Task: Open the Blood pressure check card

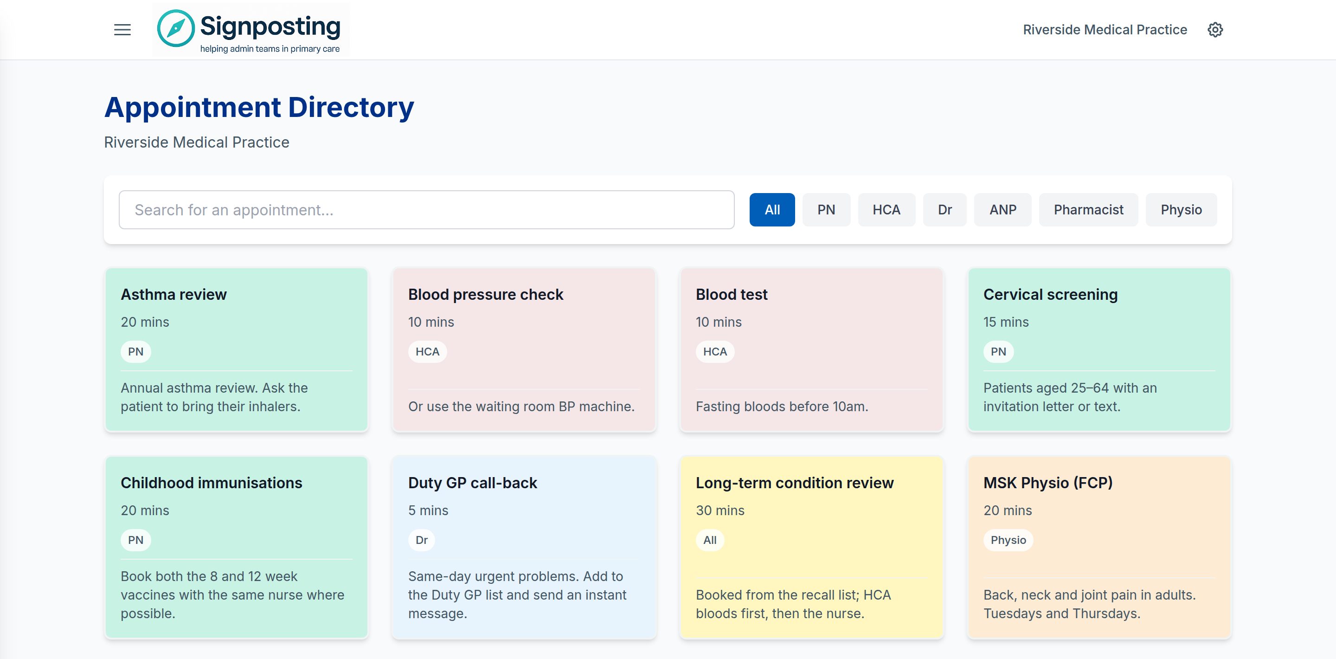Action: [x=524, y=349]
